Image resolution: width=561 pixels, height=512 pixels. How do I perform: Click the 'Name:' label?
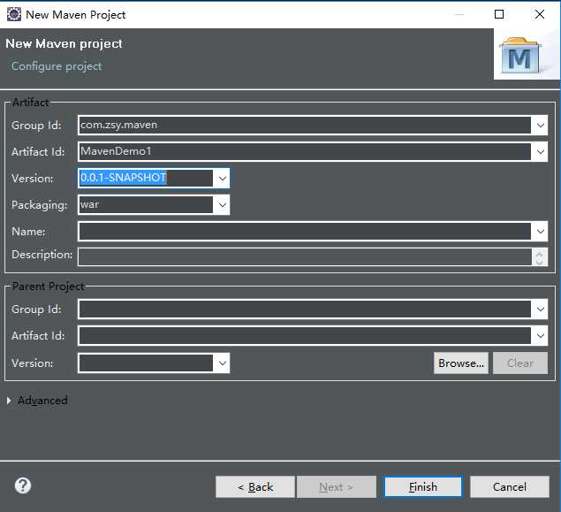pos(28,232)
